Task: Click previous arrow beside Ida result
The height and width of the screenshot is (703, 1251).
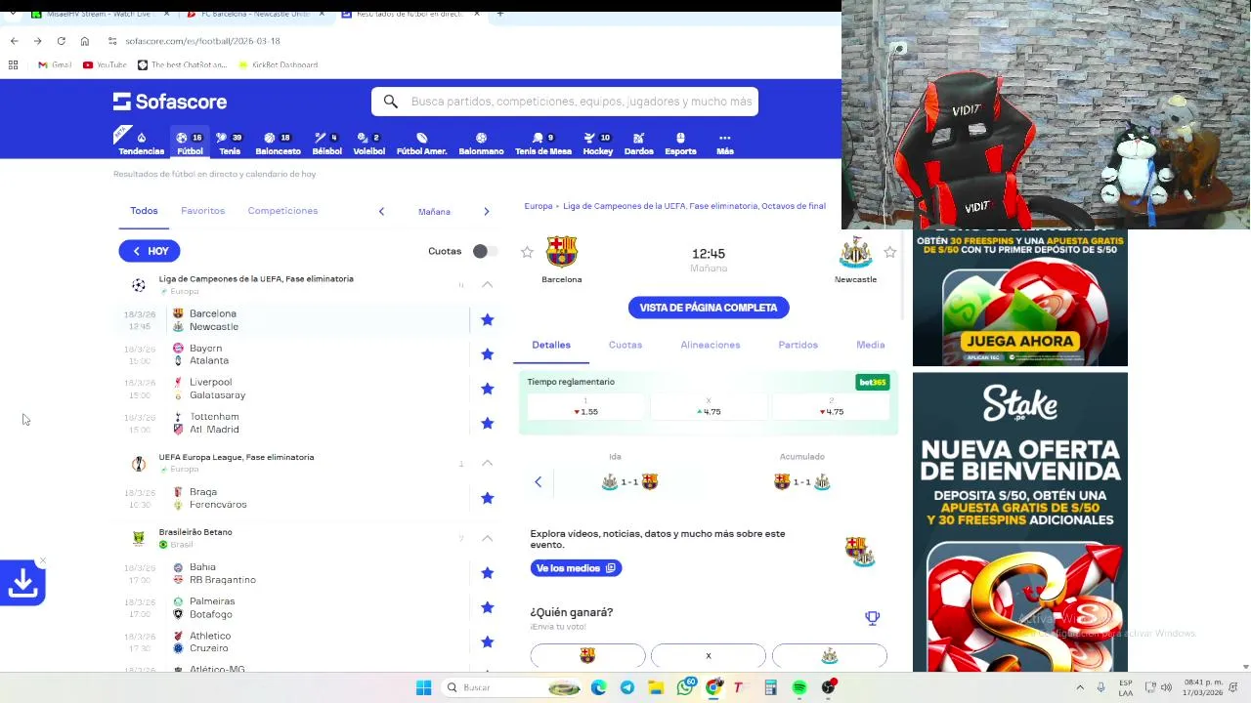Action: click(538, 481)
